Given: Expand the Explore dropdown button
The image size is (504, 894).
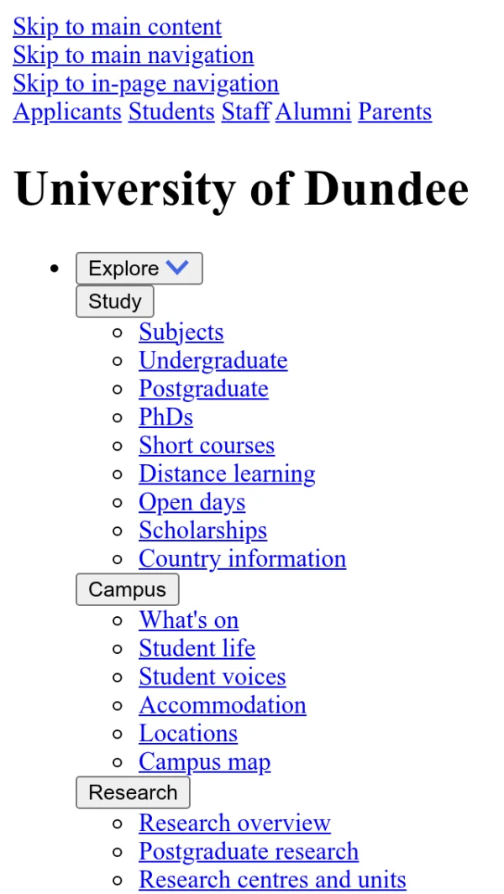Looking at the screenshot, I should tap(139, 268).
